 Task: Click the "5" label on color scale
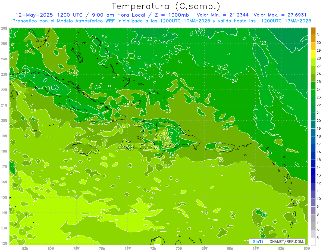(x=318, y=238)
